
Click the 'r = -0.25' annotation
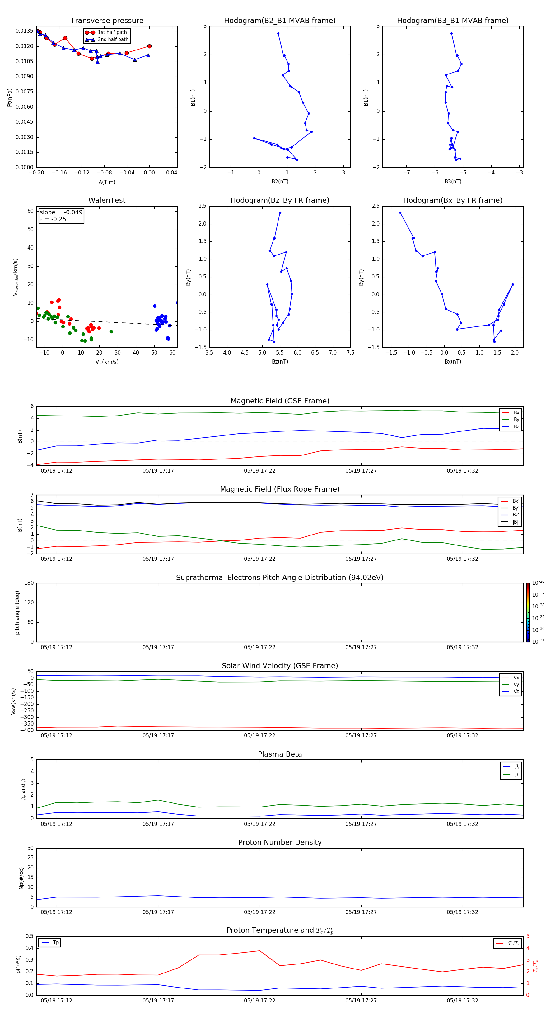pyautogui.click(x=53, y=219)
